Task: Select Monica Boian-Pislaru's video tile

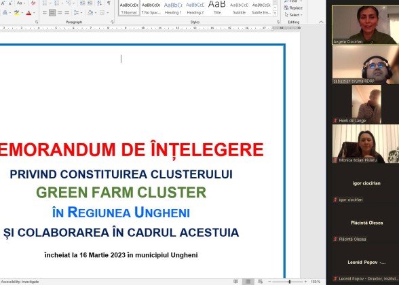Action: coord(365,144)
